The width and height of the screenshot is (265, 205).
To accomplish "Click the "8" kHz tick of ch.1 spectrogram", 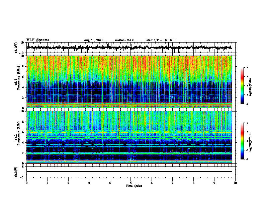I will coord(23,66).
